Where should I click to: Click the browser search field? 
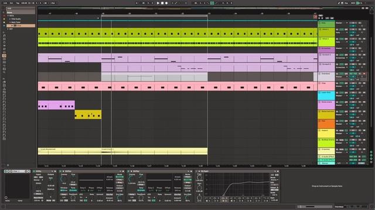tap(21, 9)
